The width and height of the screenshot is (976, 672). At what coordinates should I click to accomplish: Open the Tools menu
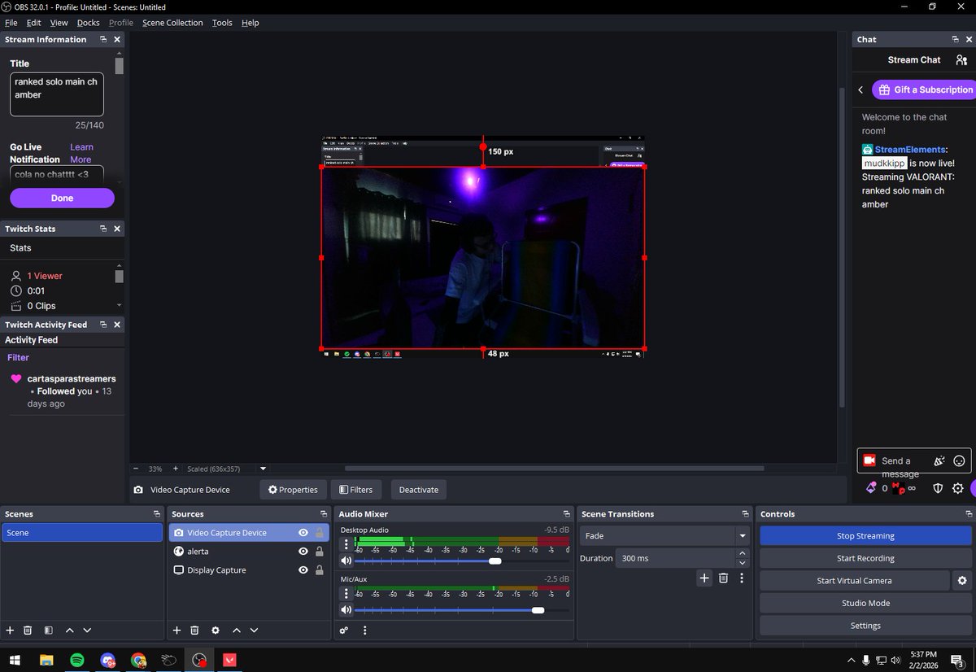[222, 23]
